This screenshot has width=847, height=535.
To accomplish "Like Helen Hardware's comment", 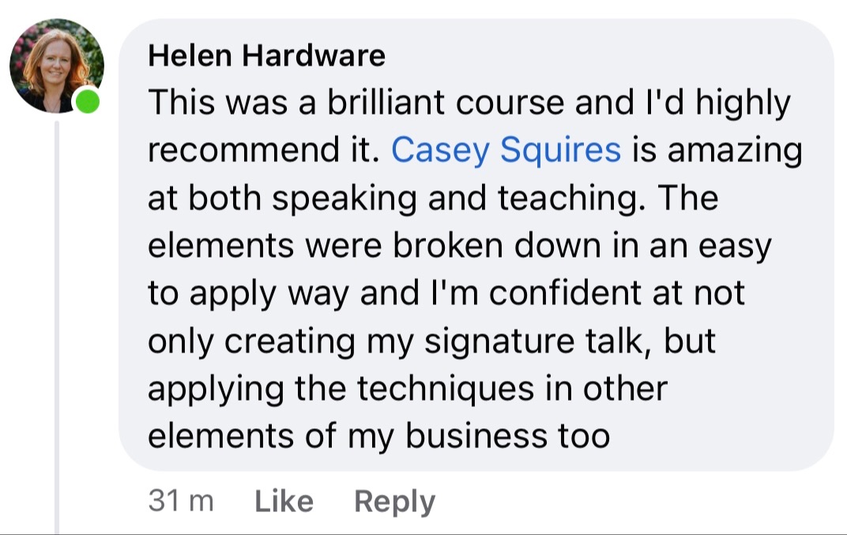I will [284, 501].
